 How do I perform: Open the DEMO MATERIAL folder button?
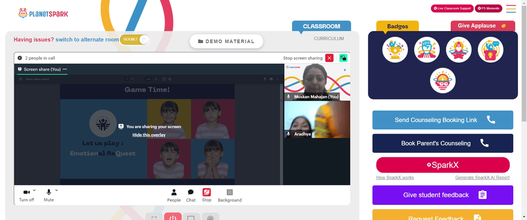pos(226,41)
